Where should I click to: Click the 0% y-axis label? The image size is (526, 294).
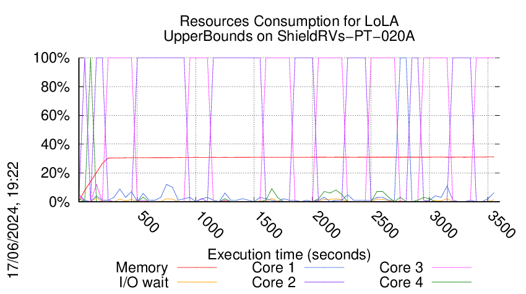59,202
